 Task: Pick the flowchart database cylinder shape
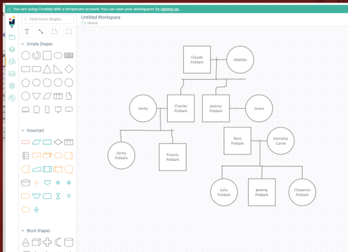tap(26, 183)
